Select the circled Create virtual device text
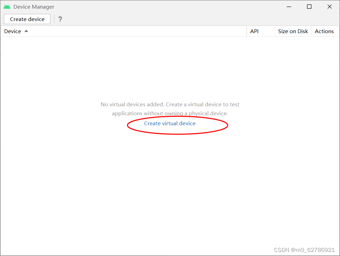 (x=170, y=123)
